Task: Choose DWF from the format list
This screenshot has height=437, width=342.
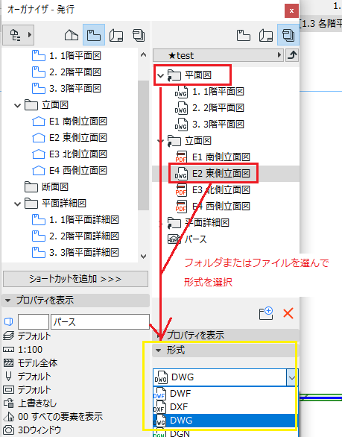Action: pos(224,394)
